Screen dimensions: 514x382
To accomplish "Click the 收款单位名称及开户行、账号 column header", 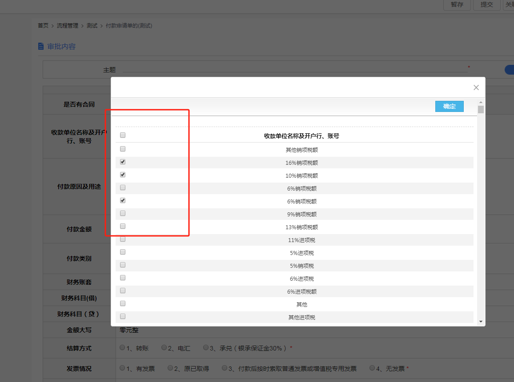I will [x=301, y=136].
